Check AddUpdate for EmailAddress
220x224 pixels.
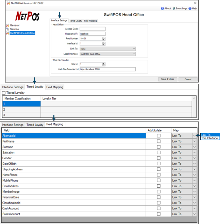pyautogui.click(x=158, y=186)
